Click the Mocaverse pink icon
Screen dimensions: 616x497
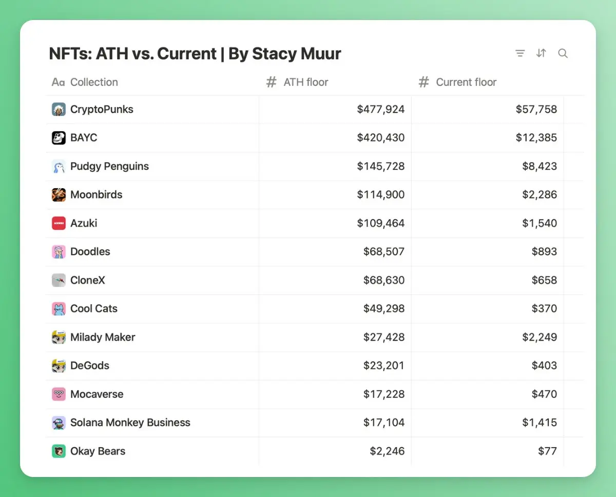point(59,394)
